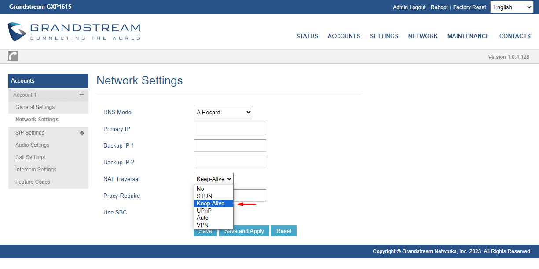Go to the CONTACTS page
The height and width of the screenshot is (269, 539).
(x=515, y=36)
